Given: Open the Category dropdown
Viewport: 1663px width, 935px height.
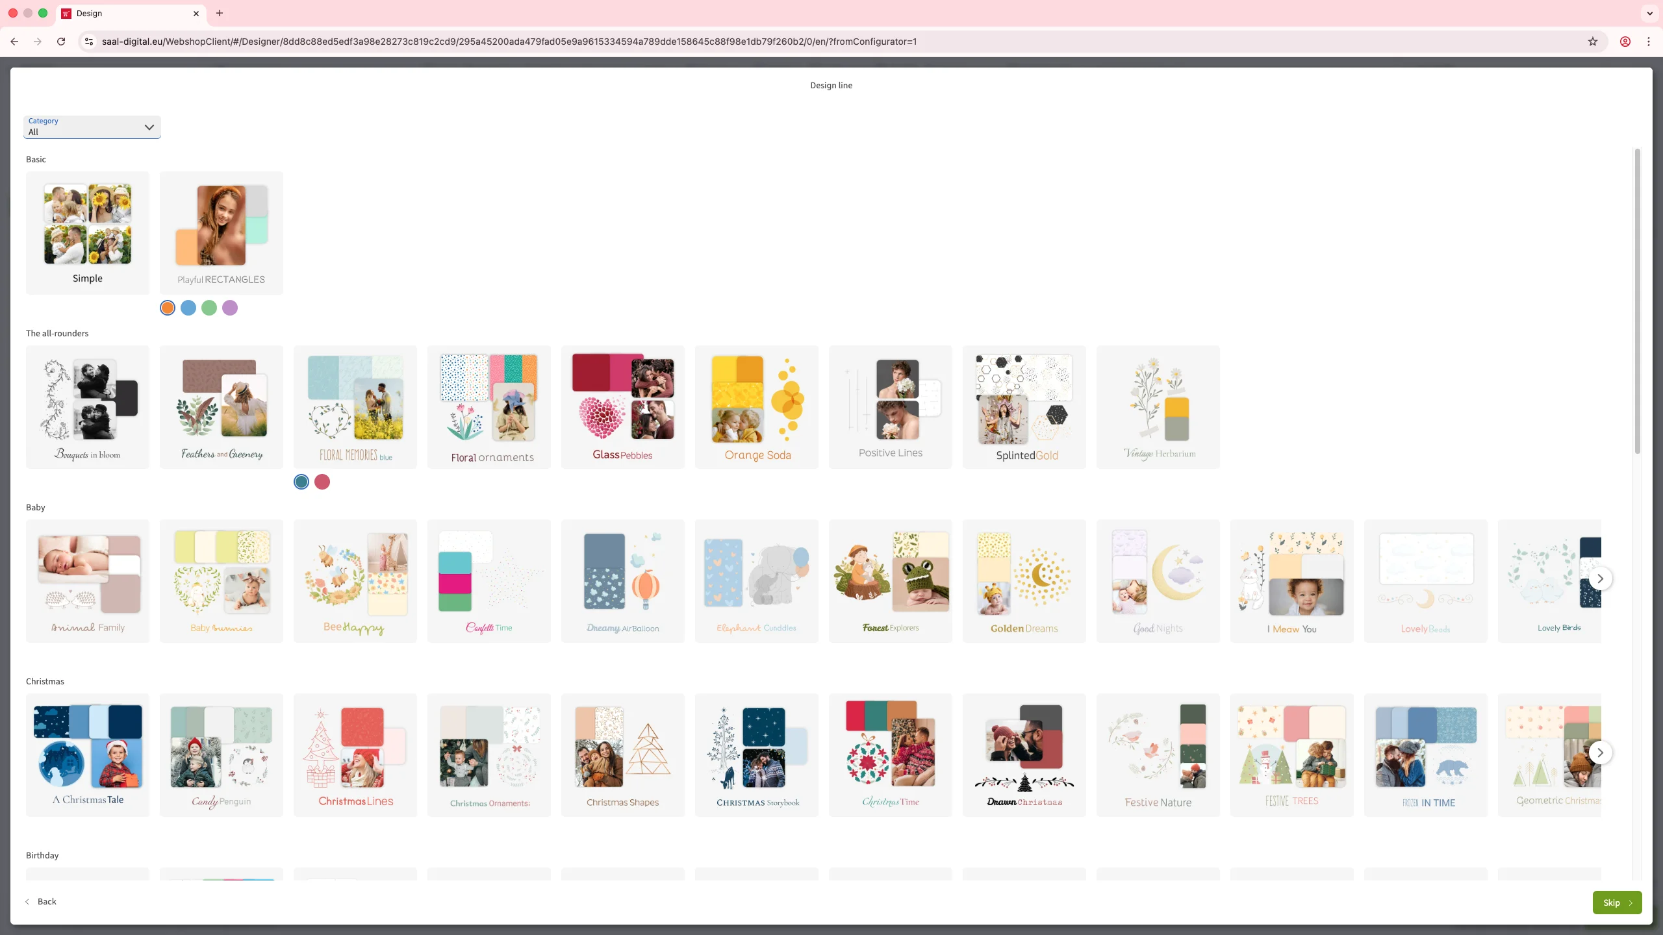Looking at the screenshot, I should coord(92,127).
